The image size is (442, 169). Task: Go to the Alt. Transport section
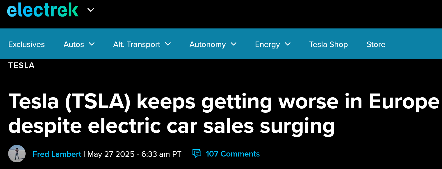click(x=137, y=44)
